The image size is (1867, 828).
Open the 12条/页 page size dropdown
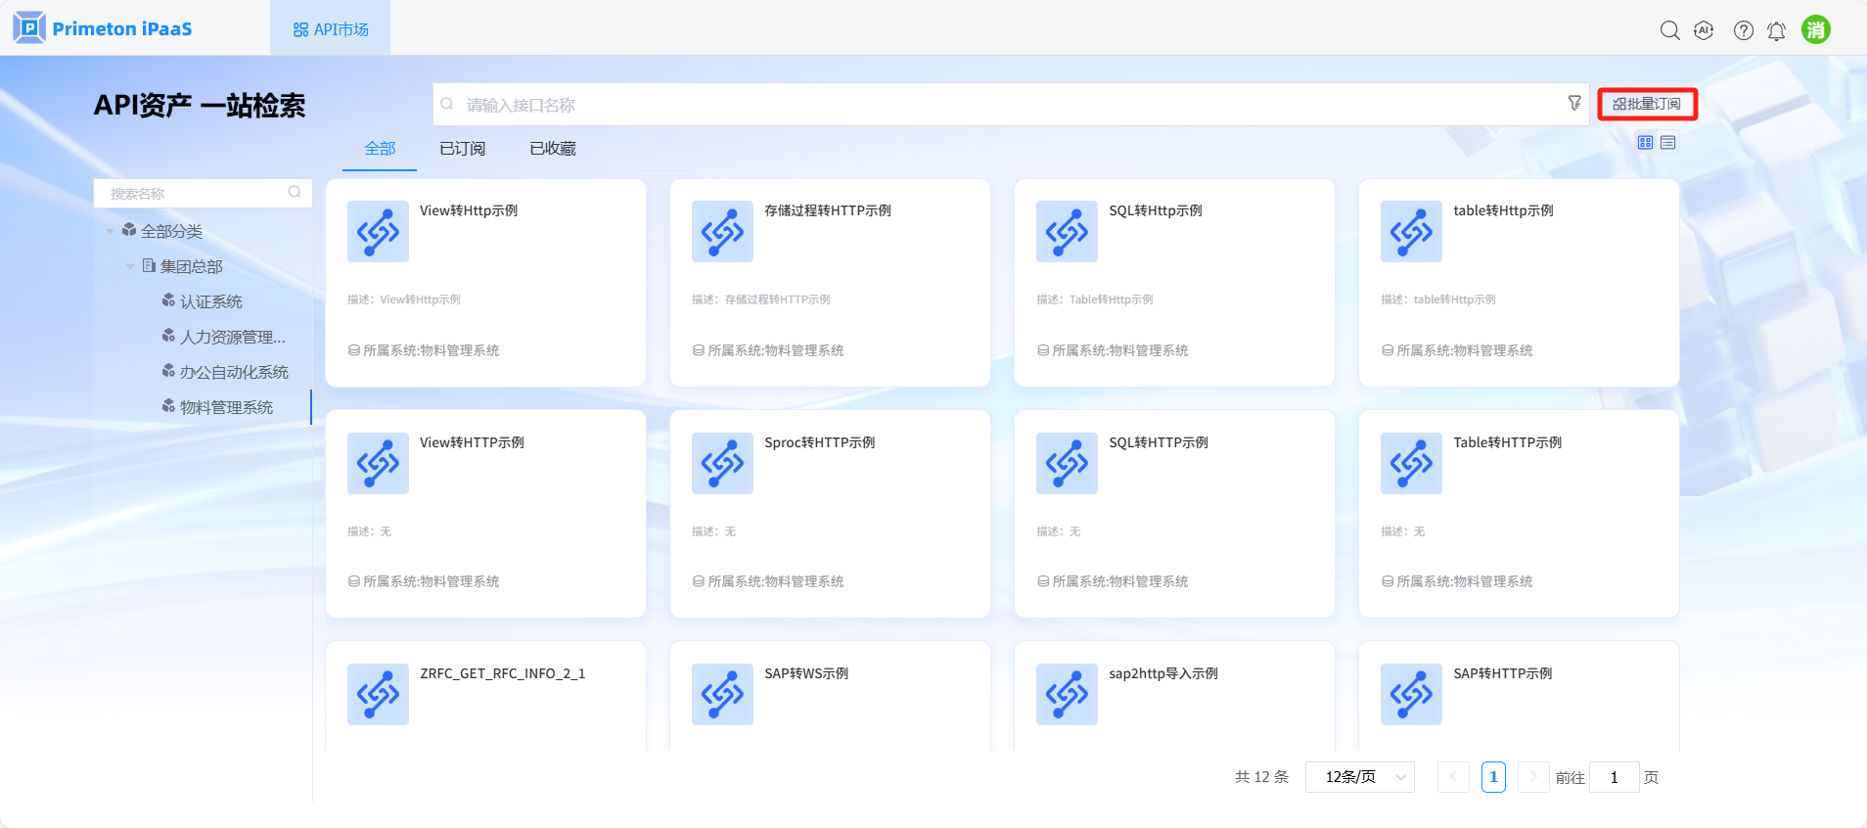tap(1359, 777)
